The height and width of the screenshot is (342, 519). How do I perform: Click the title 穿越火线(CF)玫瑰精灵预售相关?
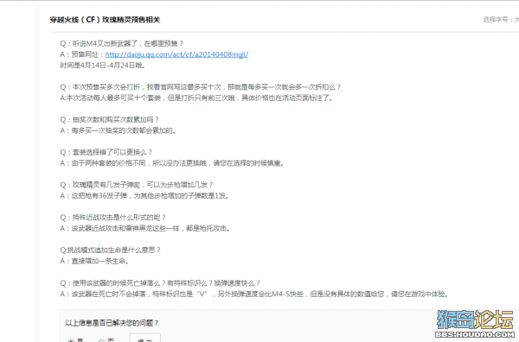point(105,20)
